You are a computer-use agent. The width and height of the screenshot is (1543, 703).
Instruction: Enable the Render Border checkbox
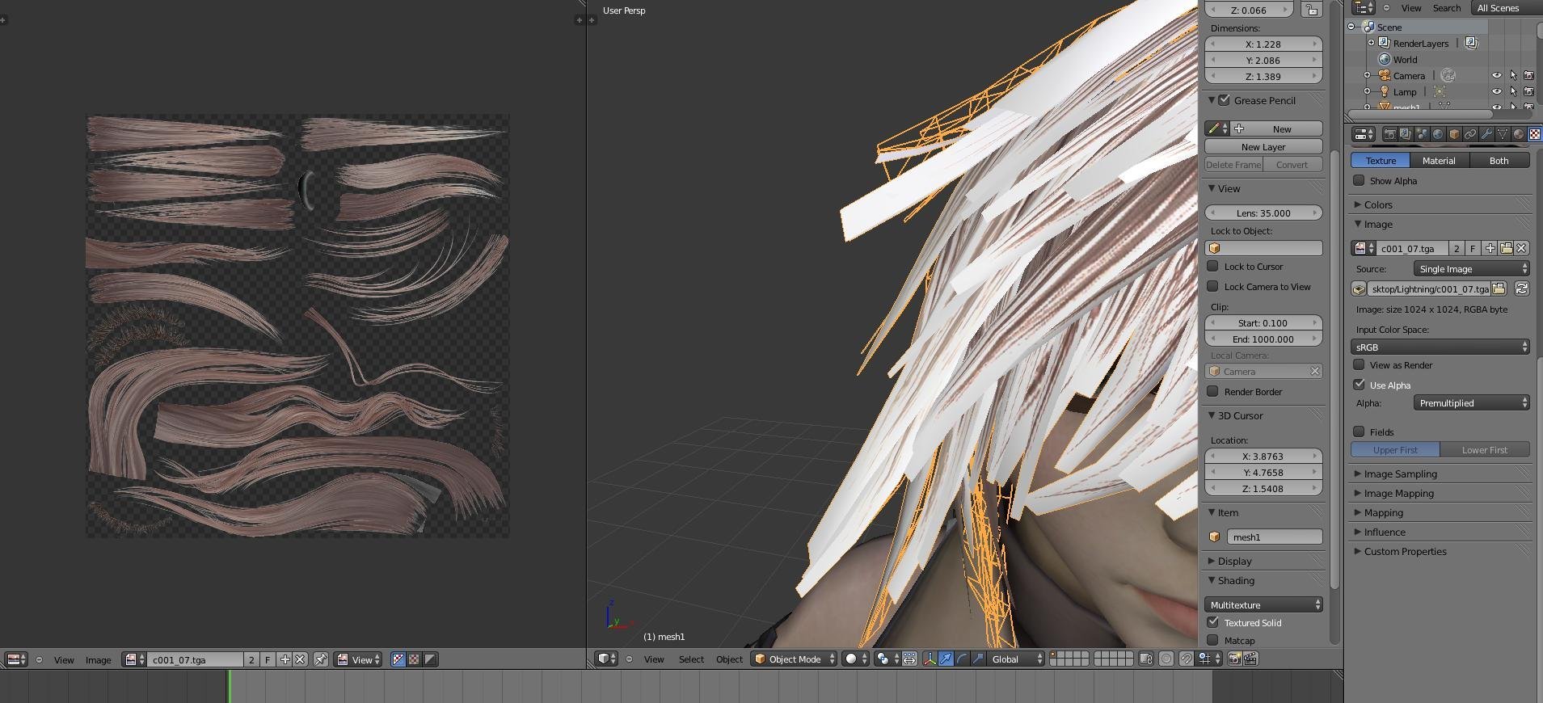[x=1212, y=391]
